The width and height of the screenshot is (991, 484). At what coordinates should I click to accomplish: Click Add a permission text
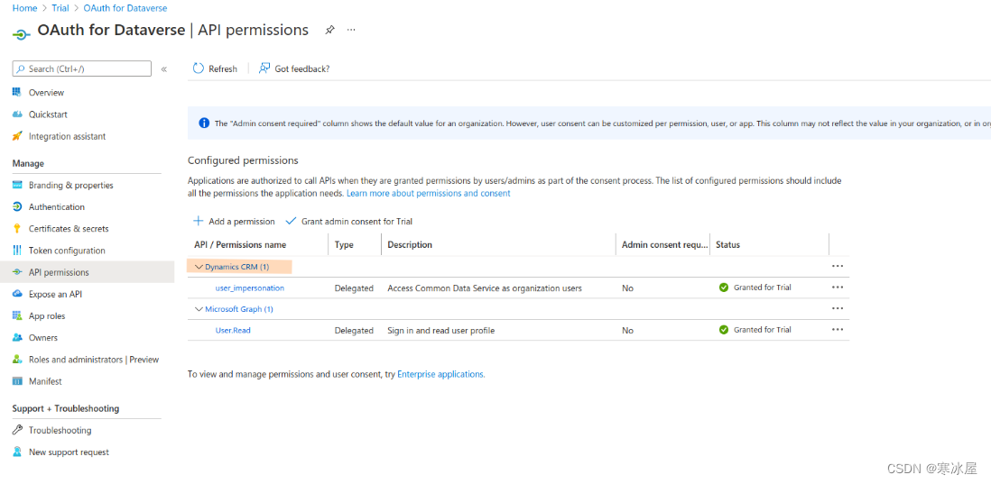(242, 222)
